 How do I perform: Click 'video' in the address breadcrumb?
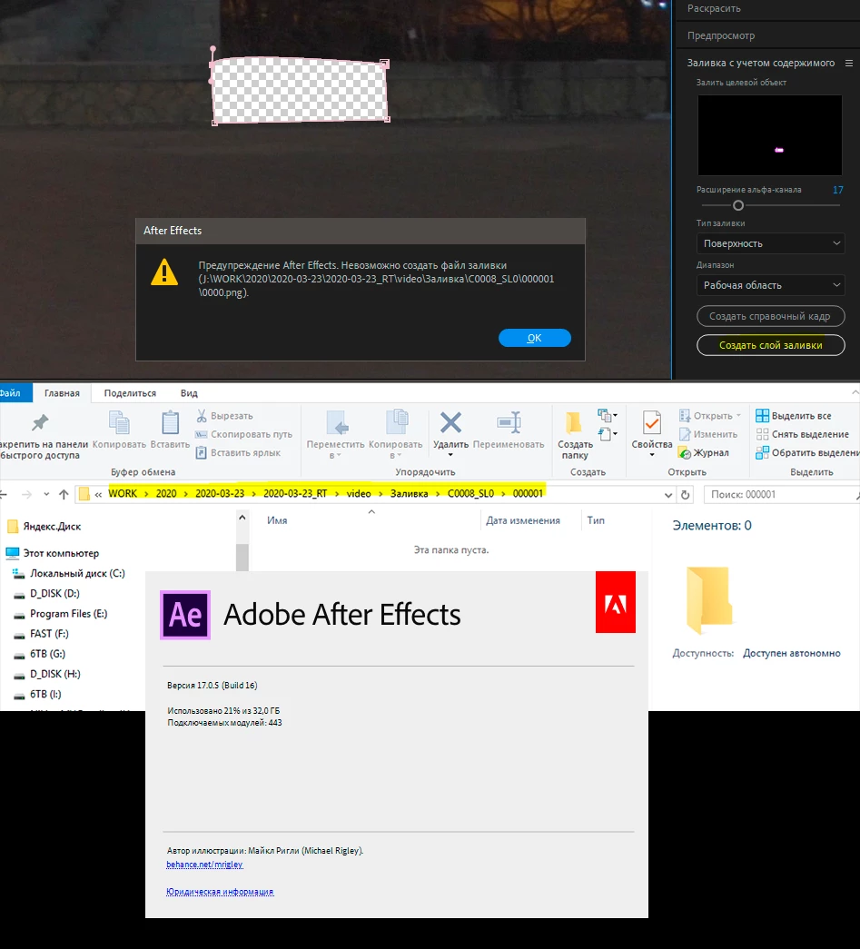pos(359,493)
